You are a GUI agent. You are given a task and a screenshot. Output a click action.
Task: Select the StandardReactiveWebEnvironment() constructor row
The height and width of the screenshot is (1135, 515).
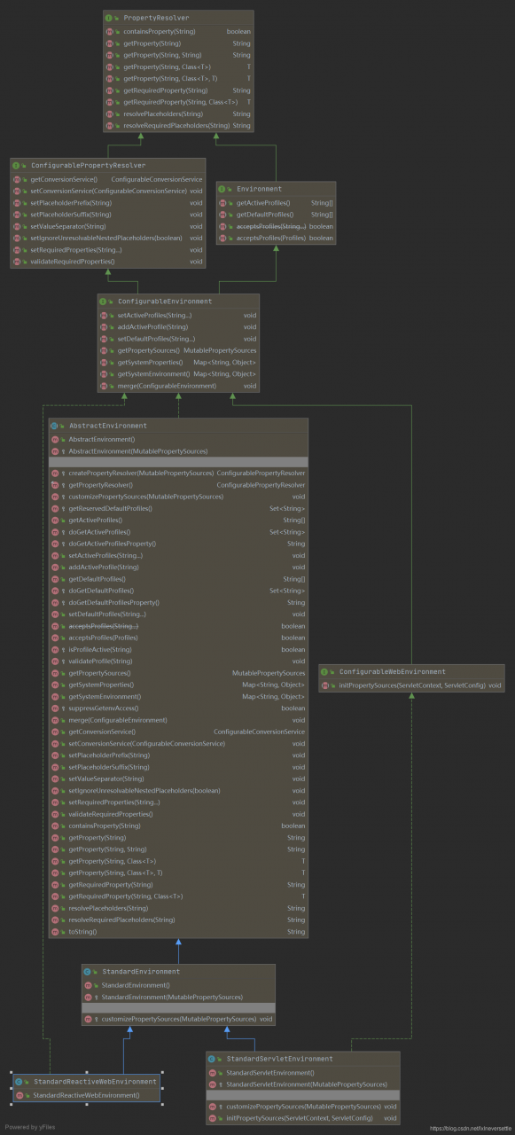86,1095
